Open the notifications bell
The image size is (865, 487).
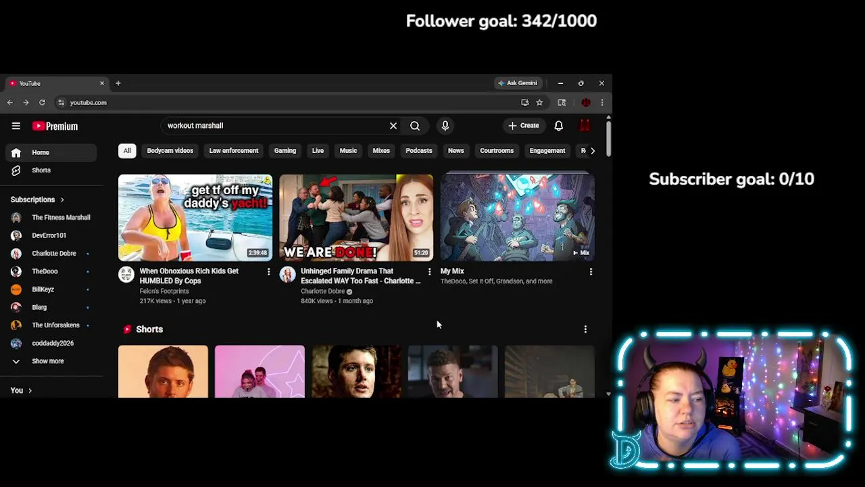[559, 126]
